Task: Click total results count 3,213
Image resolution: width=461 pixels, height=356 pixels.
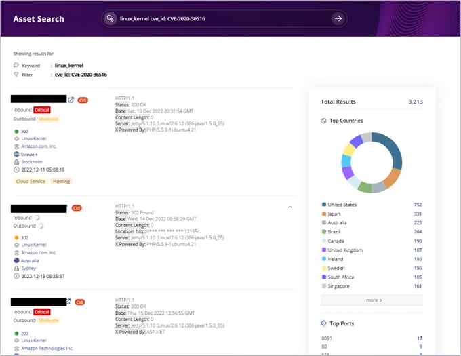Action: coord(416,102)
